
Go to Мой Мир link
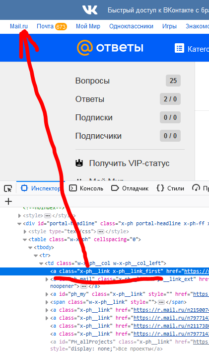88,26
